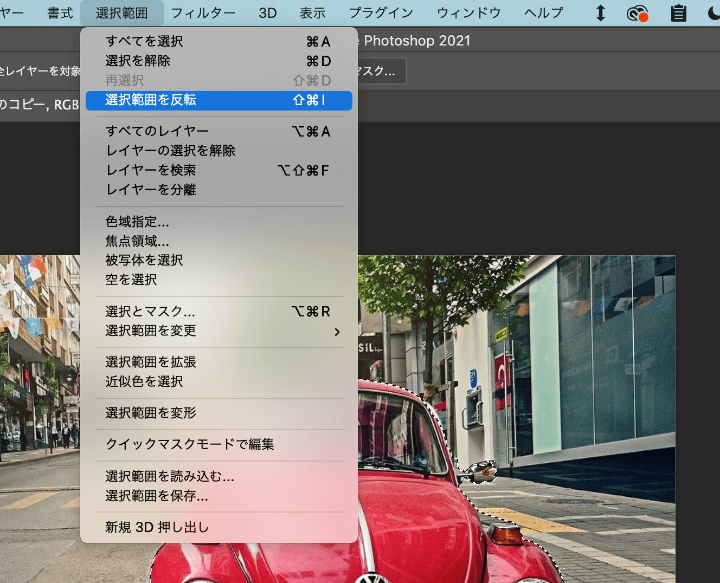This screenshot has width=720, height=583.
Task: Open 選択範囲を保存... dialog
Action: pos(219,496)
